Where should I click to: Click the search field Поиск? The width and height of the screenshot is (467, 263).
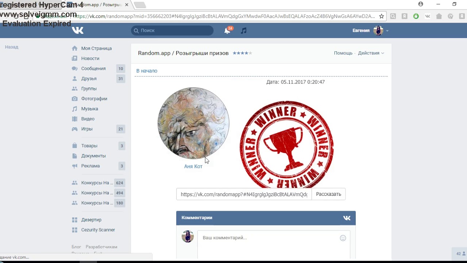(172, 31)
